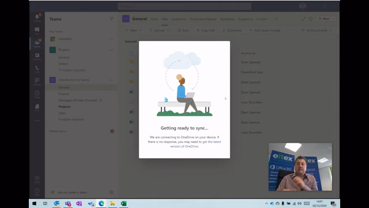This screenshot has width=369, height=208.
Task: Open OneNote from the taskbar
Action: coord(79,203)
